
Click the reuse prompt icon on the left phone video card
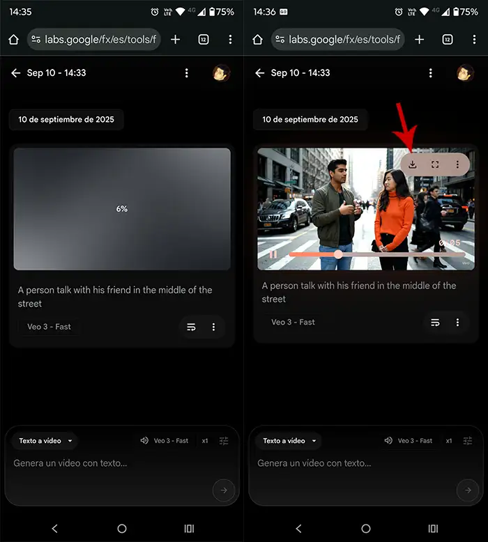coord(192,327)
